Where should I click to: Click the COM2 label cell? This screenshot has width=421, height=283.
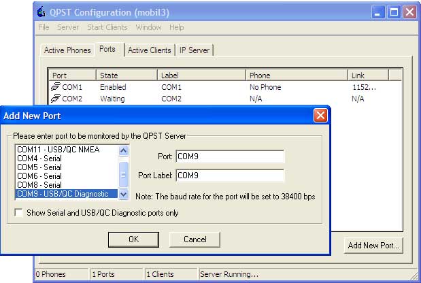click(171, 99)
